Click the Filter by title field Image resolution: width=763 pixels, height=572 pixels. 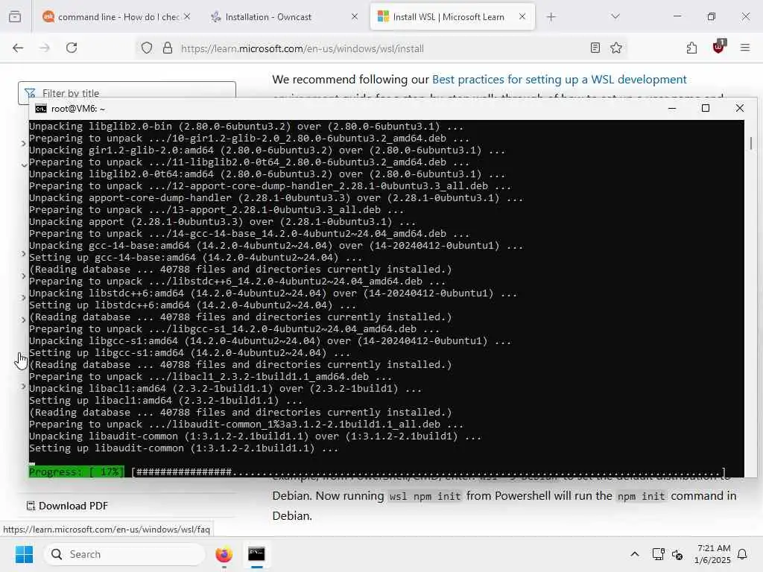pos(127,93)
